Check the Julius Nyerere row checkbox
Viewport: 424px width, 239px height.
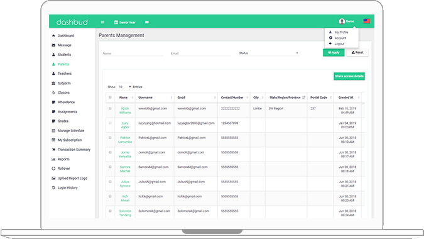coord(110,182)
